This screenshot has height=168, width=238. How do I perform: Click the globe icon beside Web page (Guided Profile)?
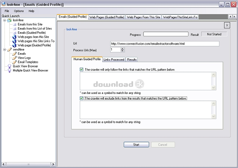tap(14, 45)
